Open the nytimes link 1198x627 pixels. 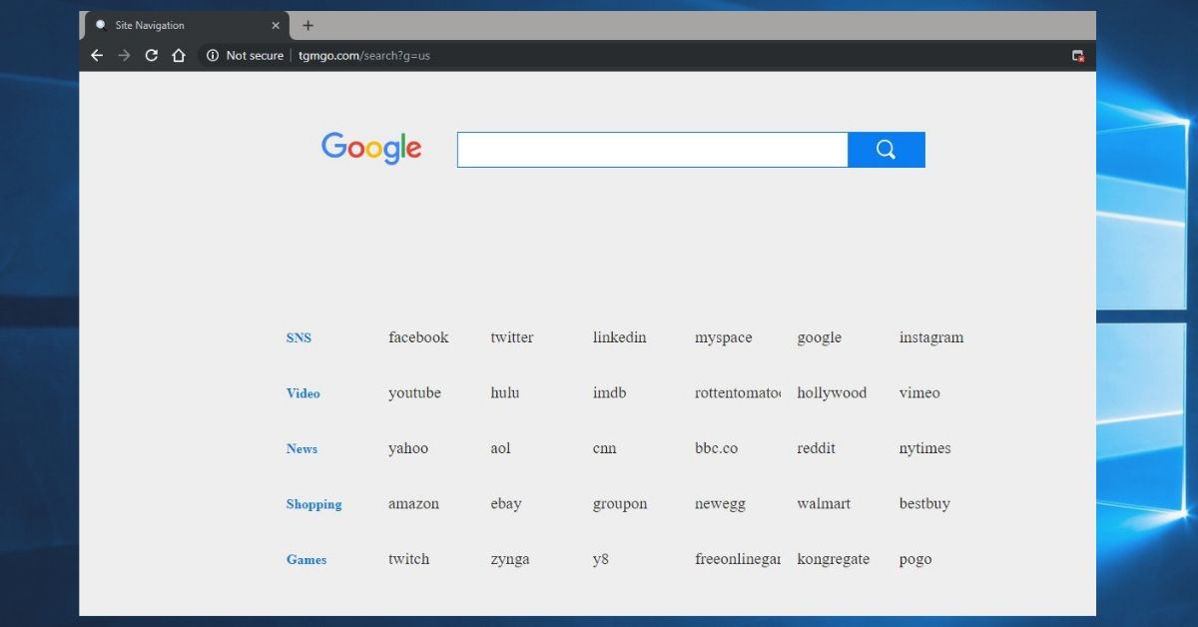click(x=925, y=449)
